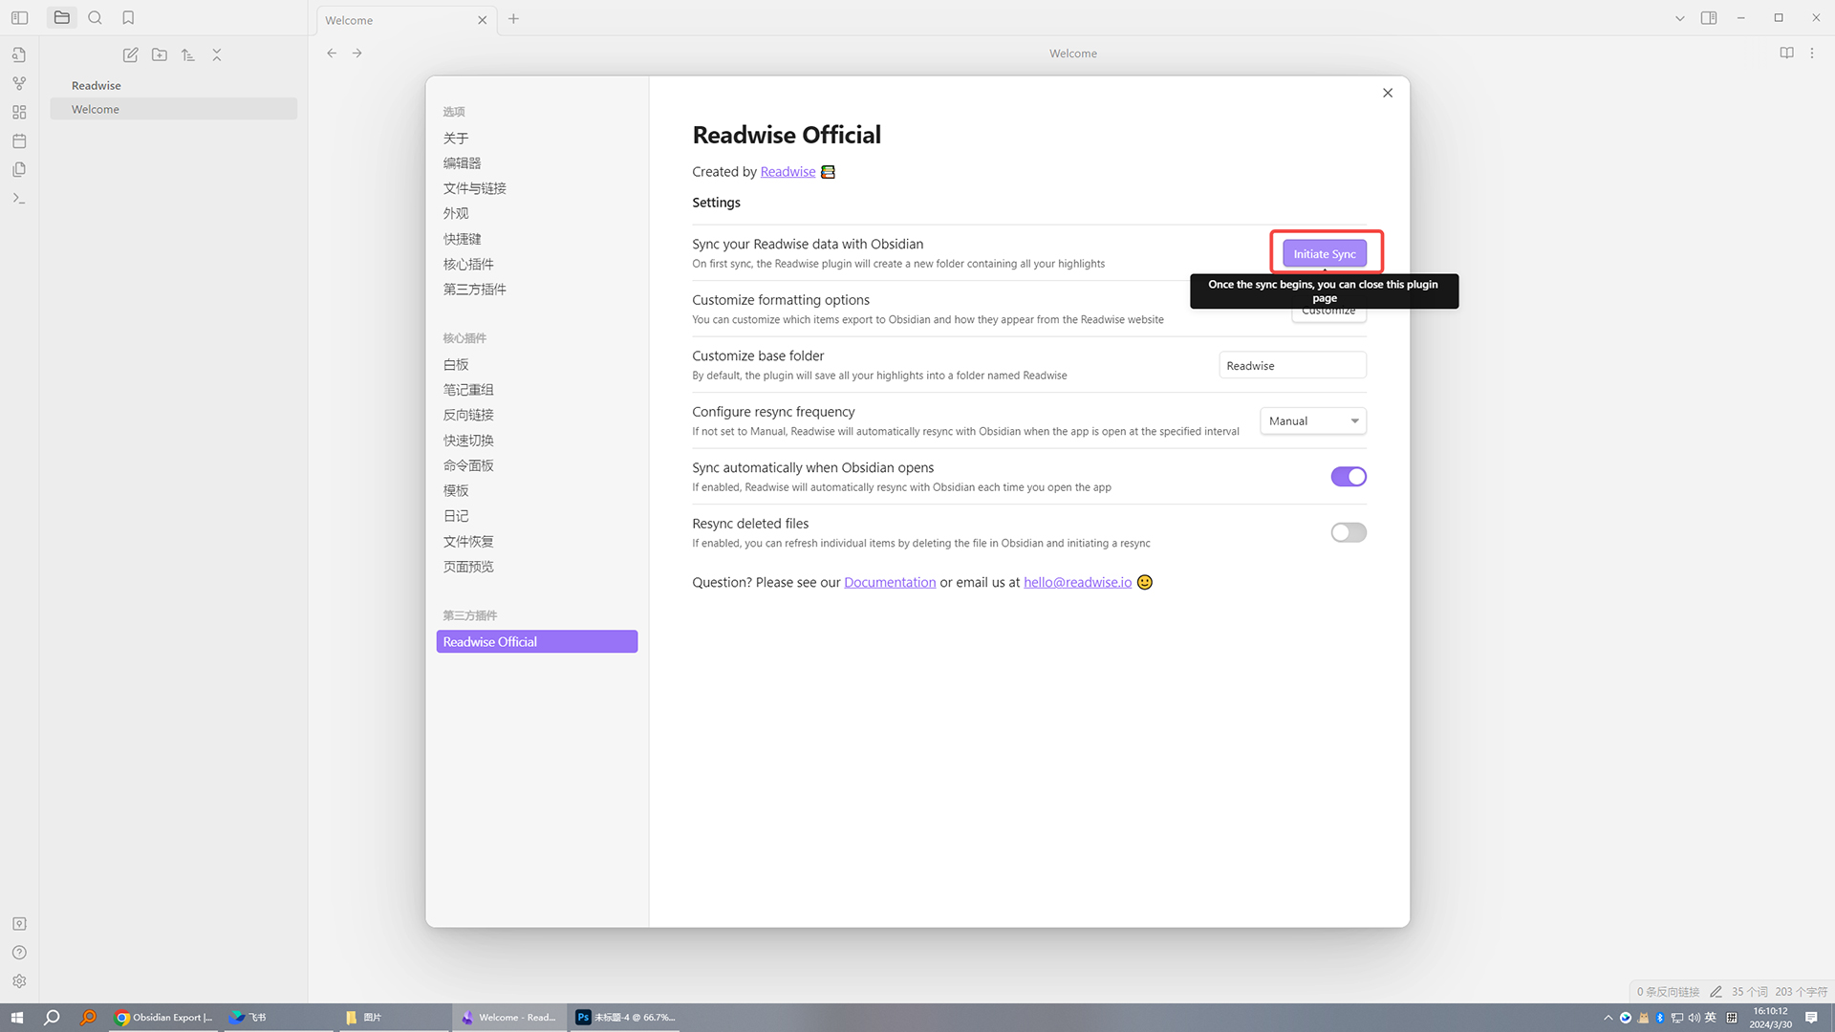
Task: Click the new folder icon
Action: 160,54
